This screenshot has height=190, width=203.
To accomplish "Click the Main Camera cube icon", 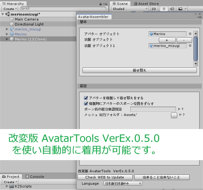I will click(x=12, y=19).
